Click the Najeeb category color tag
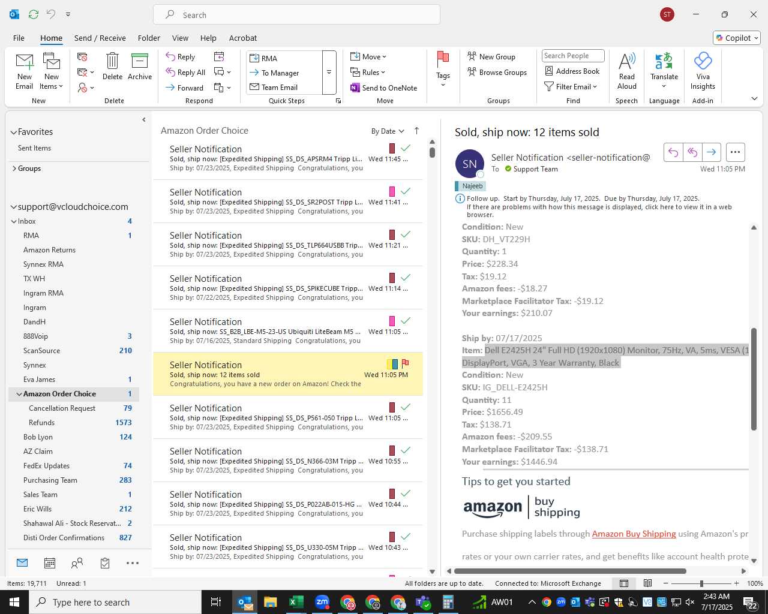 (x=470, y=186)
